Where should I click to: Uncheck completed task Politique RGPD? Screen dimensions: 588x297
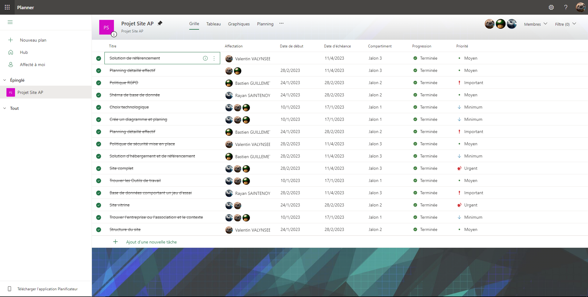[x=99, y=83]
